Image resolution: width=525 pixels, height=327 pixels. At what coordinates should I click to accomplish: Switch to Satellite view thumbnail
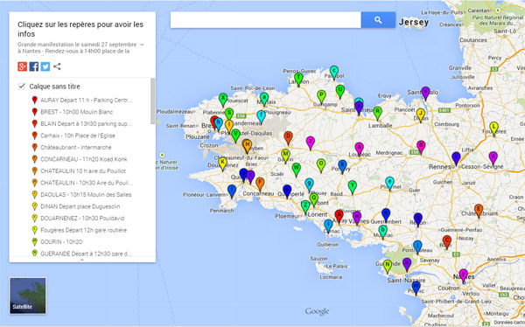click(28, 296)
